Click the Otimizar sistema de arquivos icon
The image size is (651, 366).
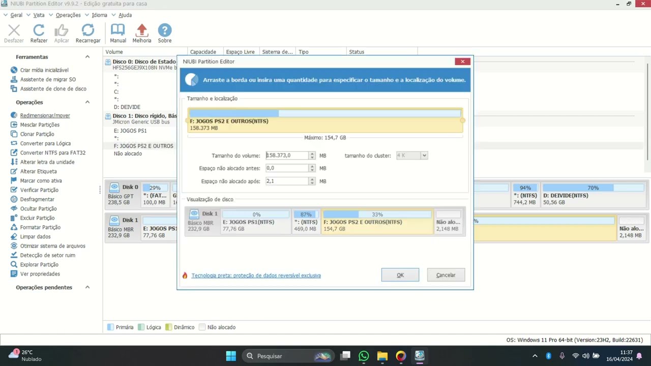[14, 246]
